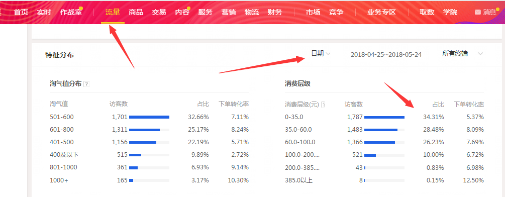Open the 竞争 menu item
This screenshot has height=197, width=505.
click(336, 12)
